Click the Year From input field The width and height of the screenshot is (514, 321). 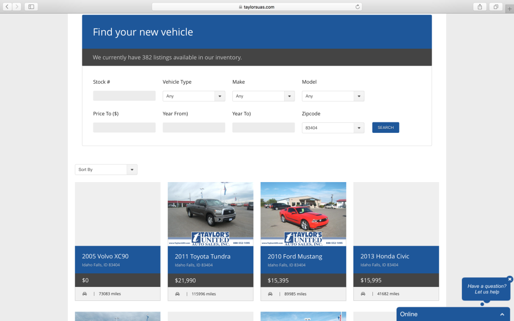click(x=194, y=127)
